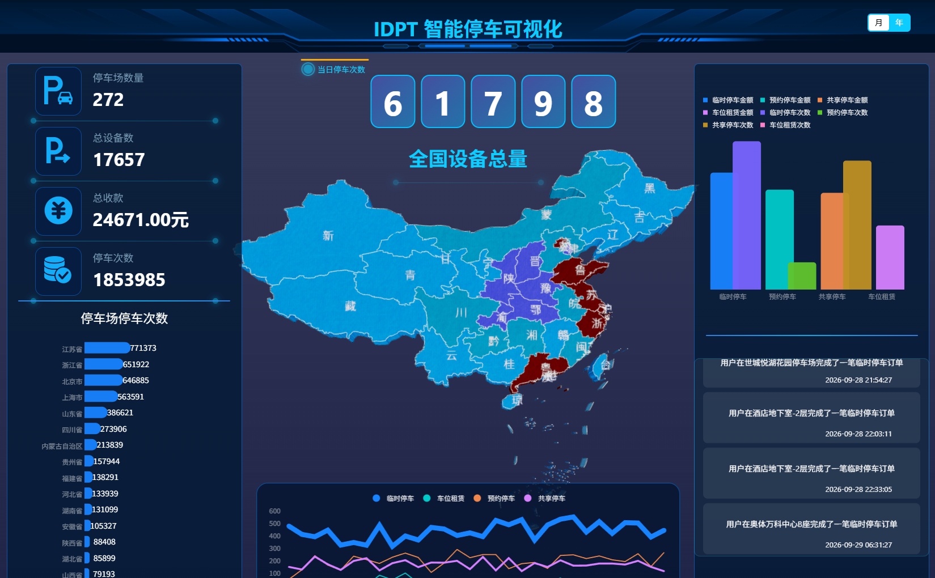Image resolution: width=935 pixels, height=578 pixels.
Task: Open the order card dated 2026-09-28 22:03:11
Action: click(x=811, y=418)
